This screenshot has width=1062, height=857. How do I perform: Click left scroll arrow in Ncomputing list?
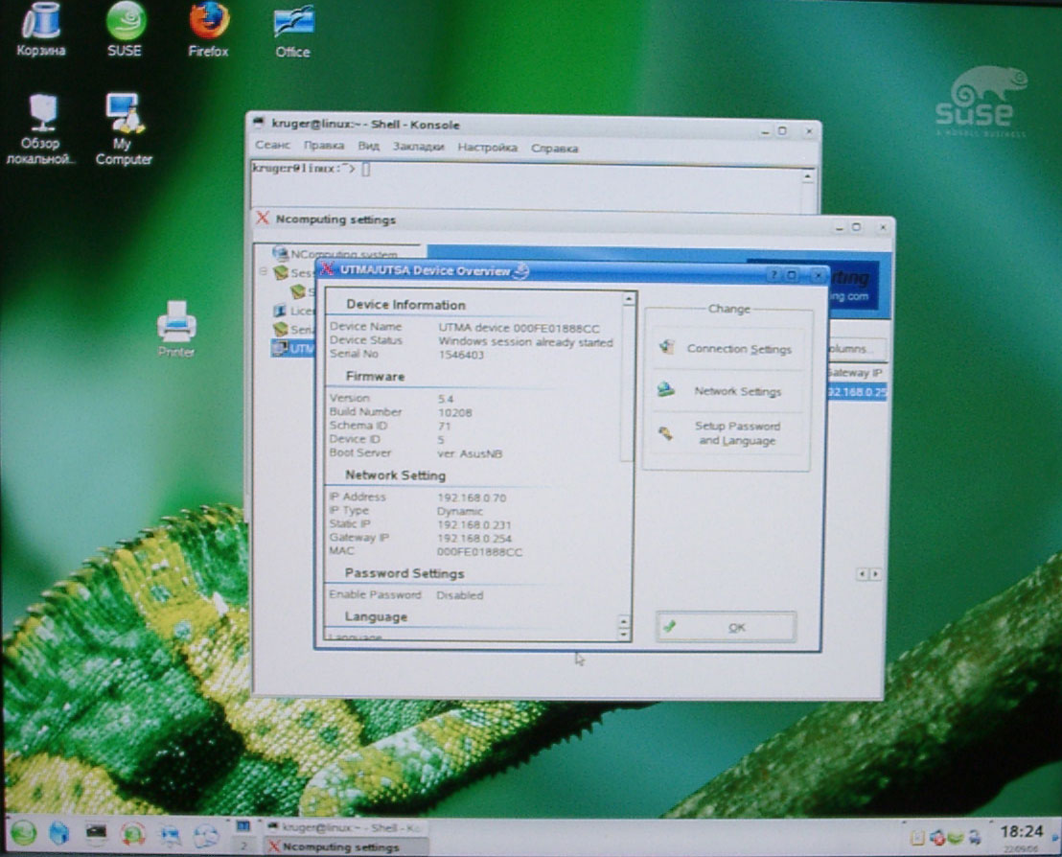863,574
